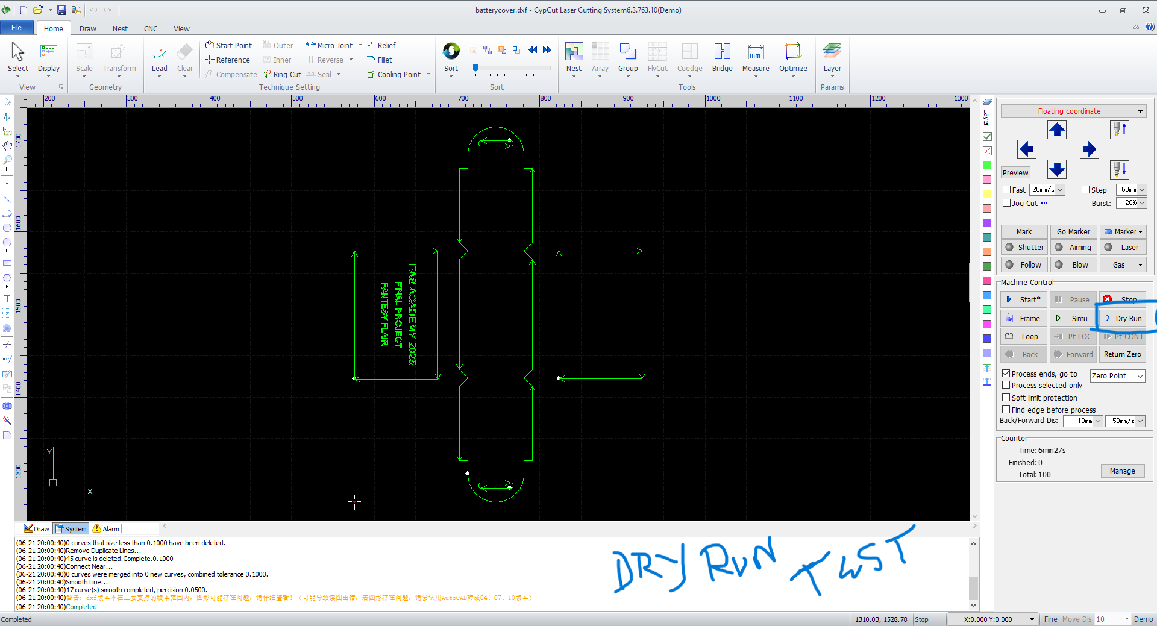Screen dimensions: 1157x626
Task: Click the Lead line tool
Action: (x=159, y=57)
